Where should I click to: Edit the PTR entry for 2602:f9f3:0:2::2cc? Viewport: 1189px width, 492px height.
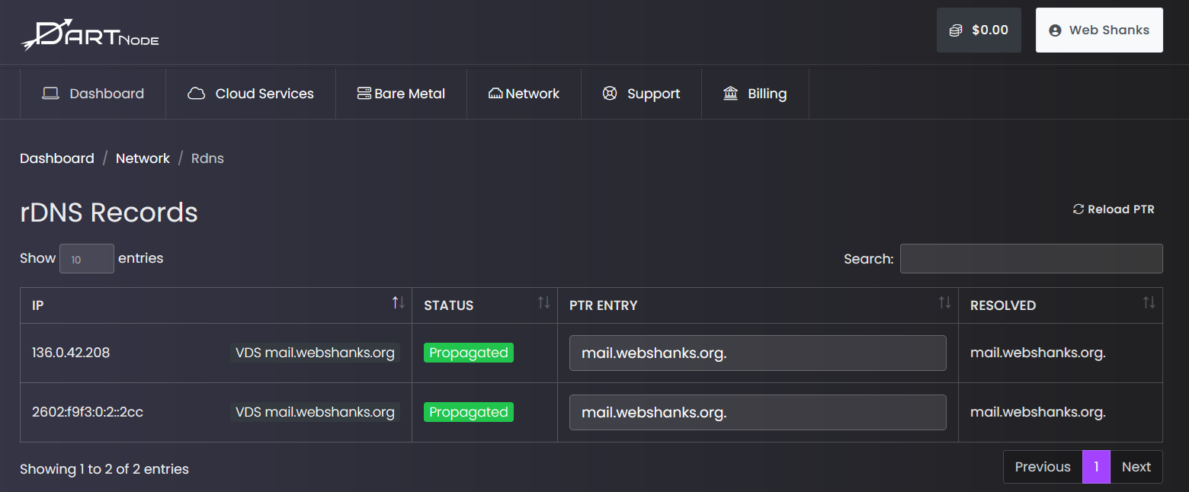[x=758, y=413]
